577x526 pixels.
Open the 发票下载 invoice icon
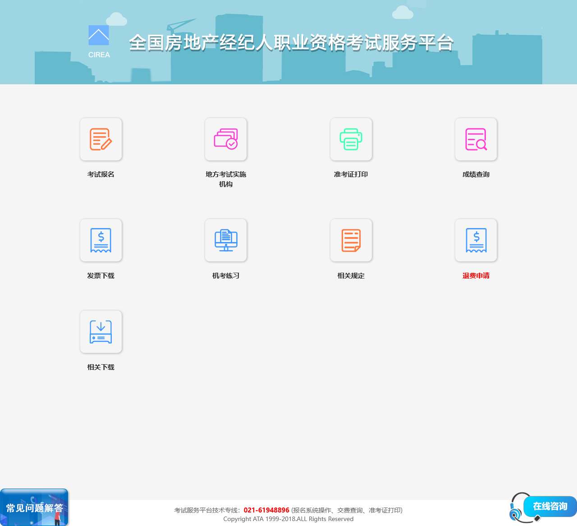(x=101, y=240)
